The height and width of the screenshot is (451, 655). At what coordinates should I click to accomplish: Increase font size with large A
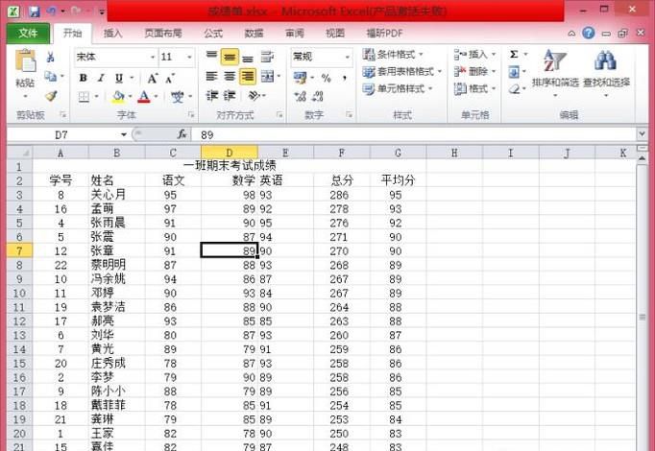[153, 78]
